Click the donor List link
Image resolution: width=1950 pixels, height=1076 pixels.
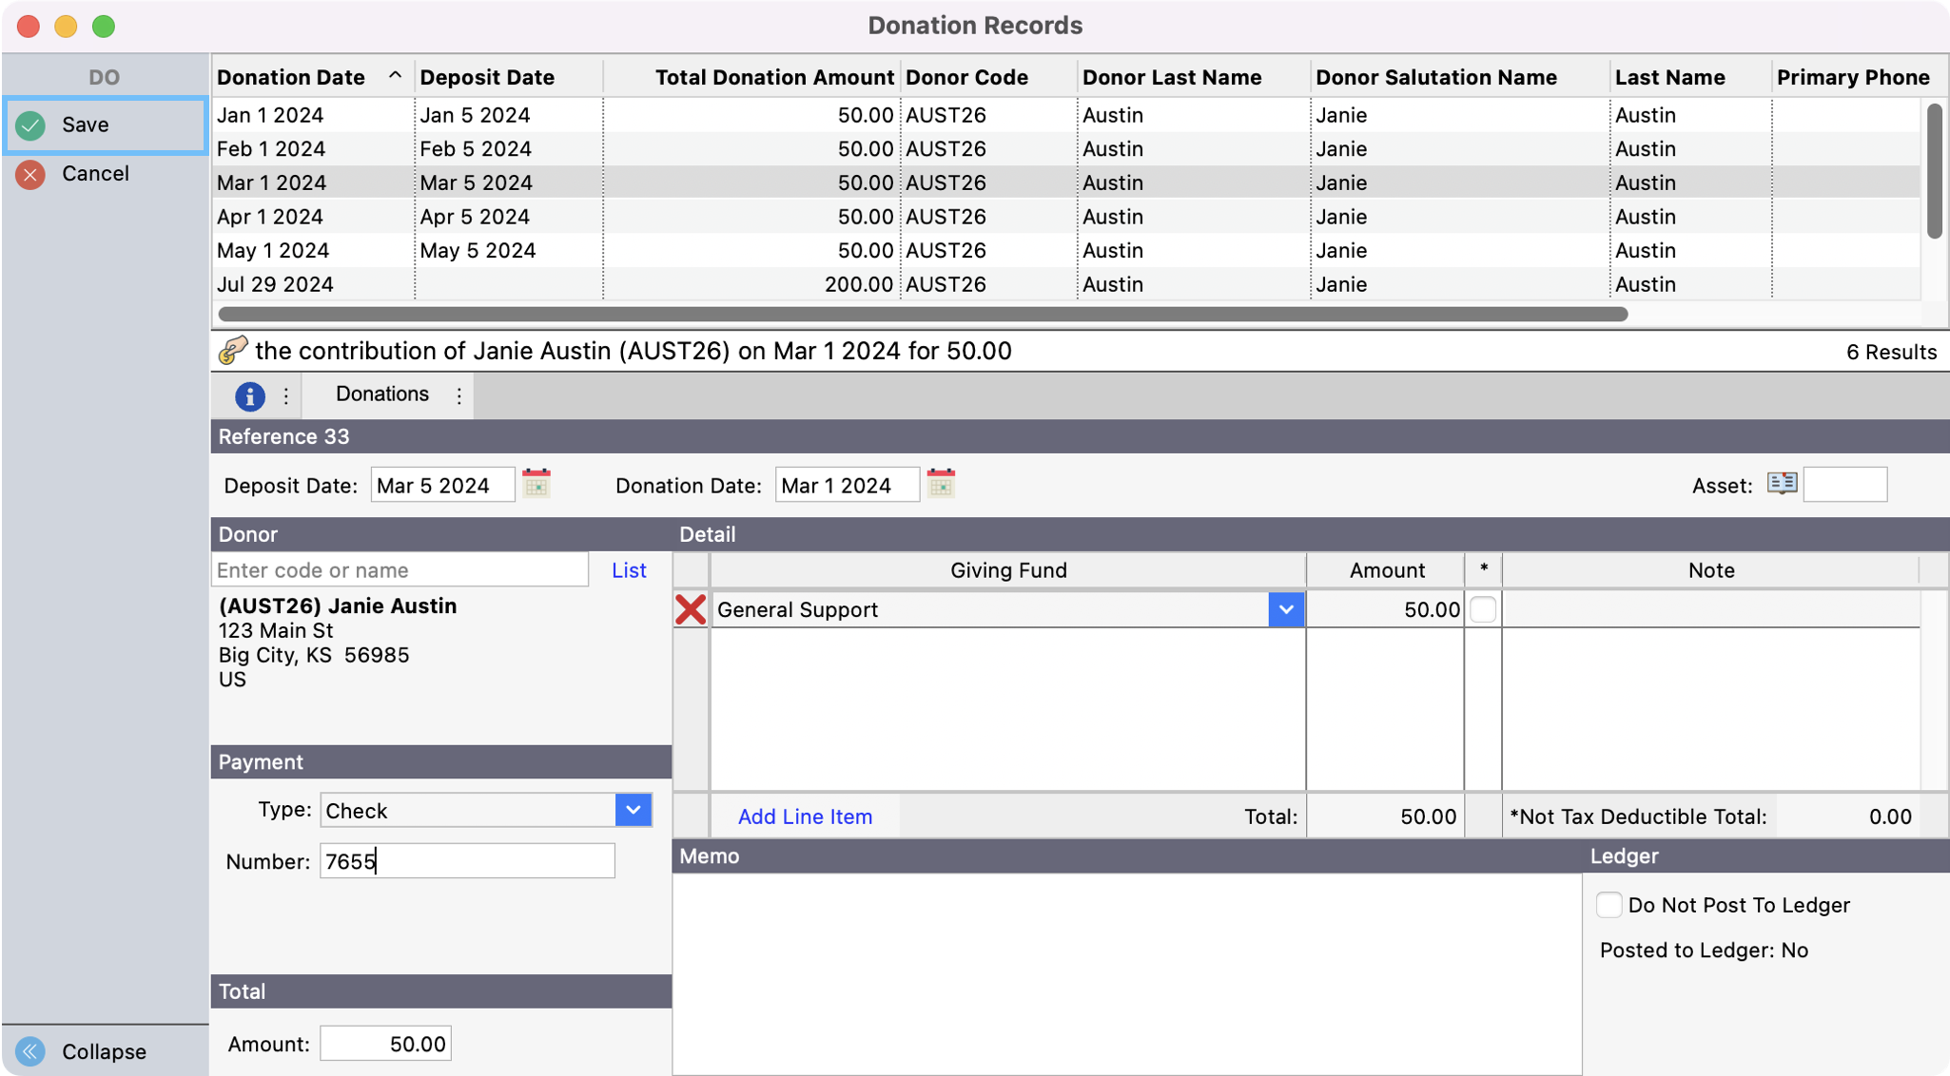click(x=629, y=570)
